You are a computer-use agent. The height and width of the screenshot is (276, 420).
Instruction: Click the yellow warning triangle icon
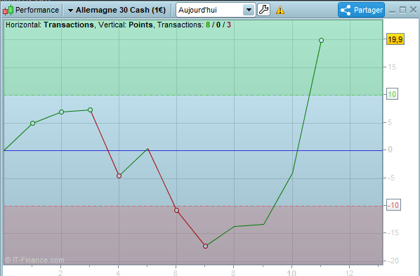click(x=280, y=10)
